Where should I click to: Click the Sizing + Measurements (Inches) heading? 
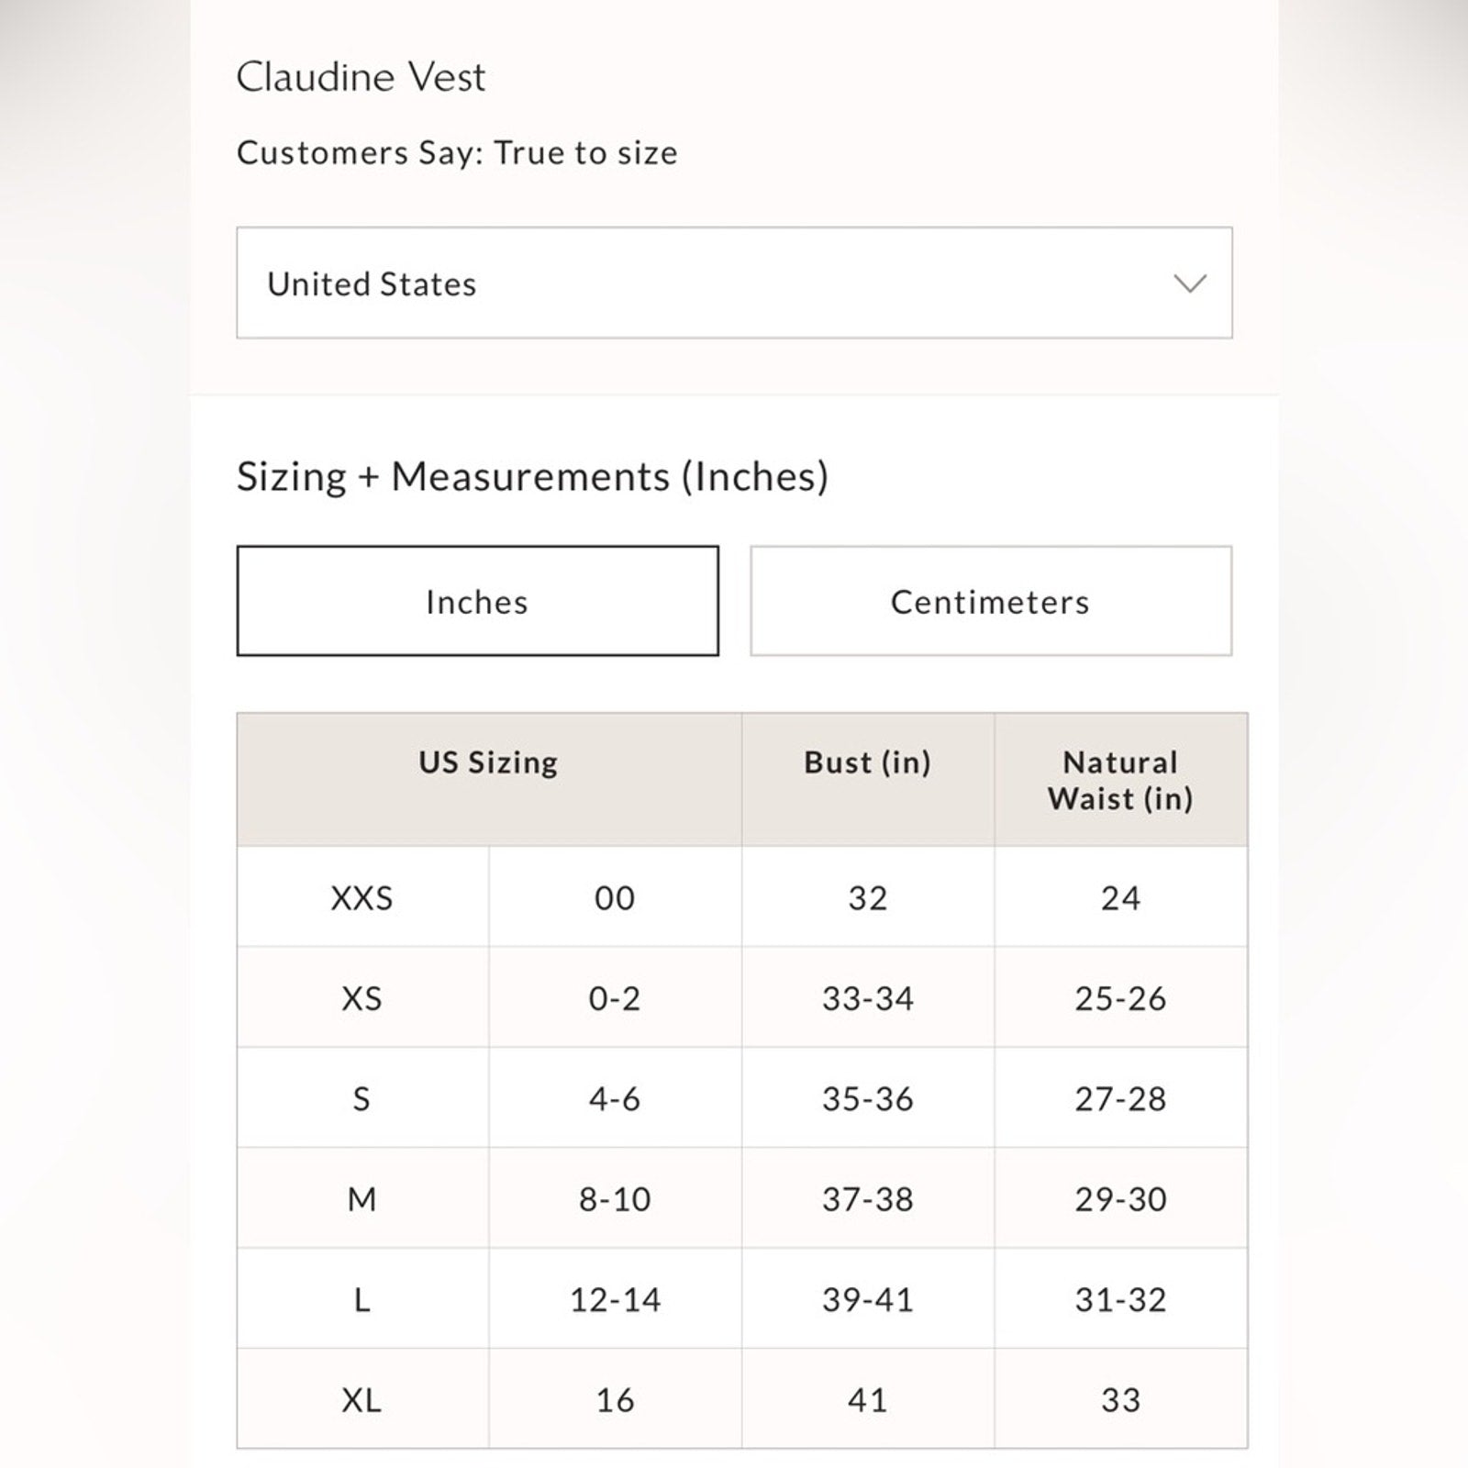(532, 477)
